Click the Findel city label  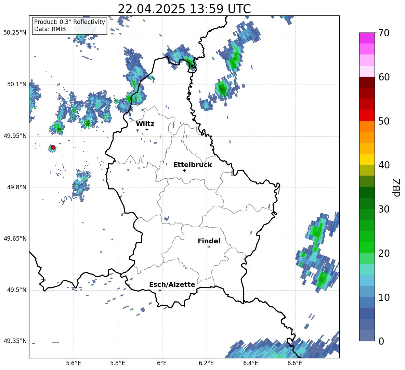click(x=209, y=241)
